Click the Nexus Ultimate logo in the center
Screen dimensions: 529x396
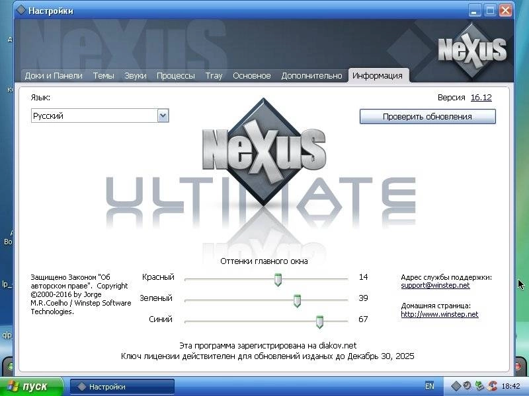click(x=264, y=152)
